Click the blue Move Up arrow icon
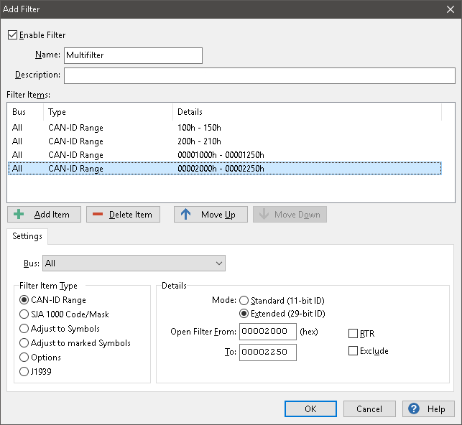This screenshot has width=462, height=425. [185, 215]
